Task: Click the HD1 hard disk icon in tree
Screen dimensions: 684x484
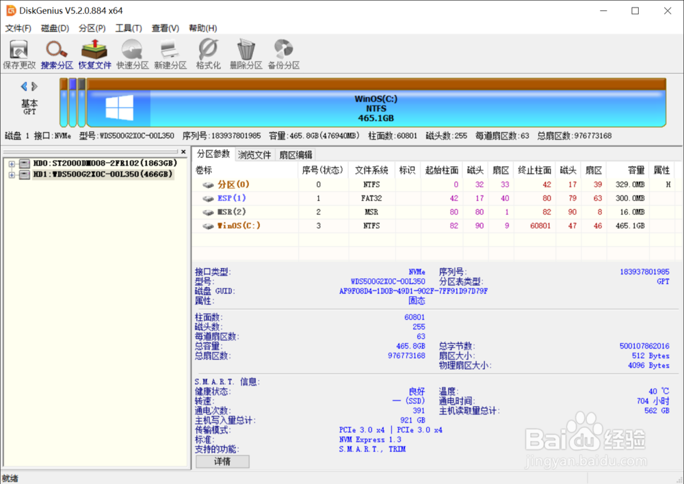Action: 25,174
